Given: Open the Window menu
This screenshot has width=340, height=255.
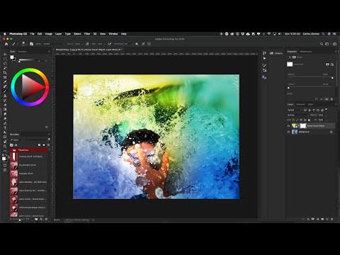Looking at the screenshot, I should pyautogui.click(x=113, y=34).
